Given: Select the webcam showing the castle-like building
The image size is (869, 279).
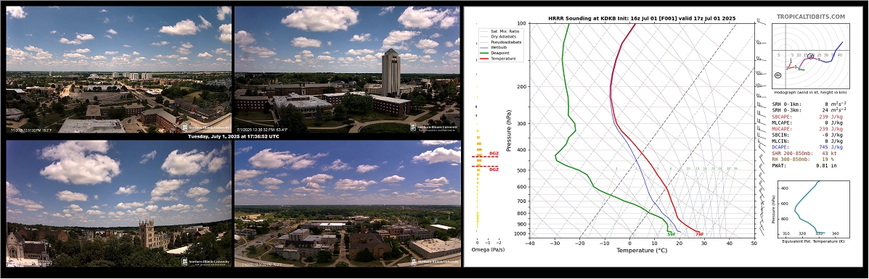Looking at the screenshot, I should coord(118,203).
